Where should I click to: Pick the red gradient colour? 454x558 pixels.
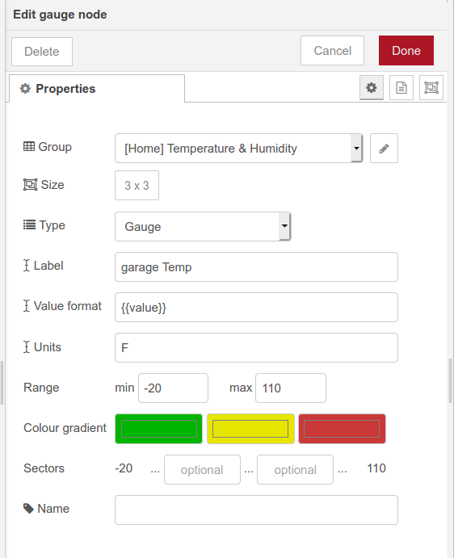click(x=342, y=429)
